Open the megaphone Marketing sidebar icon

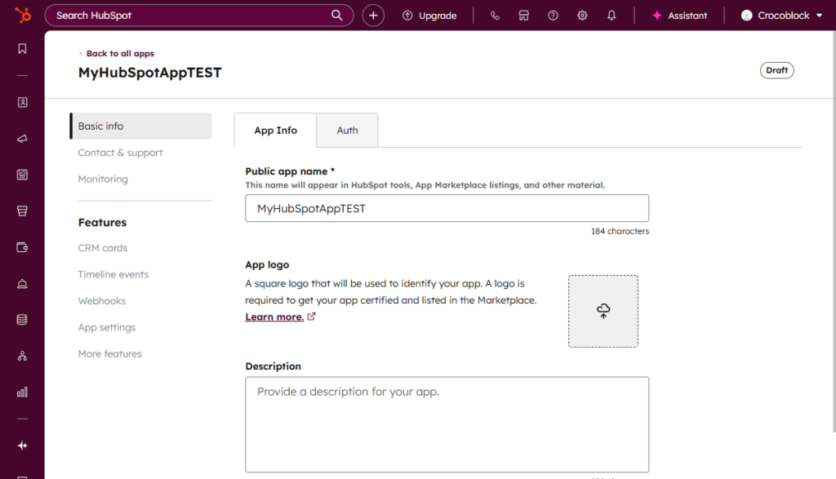(22, 139)
